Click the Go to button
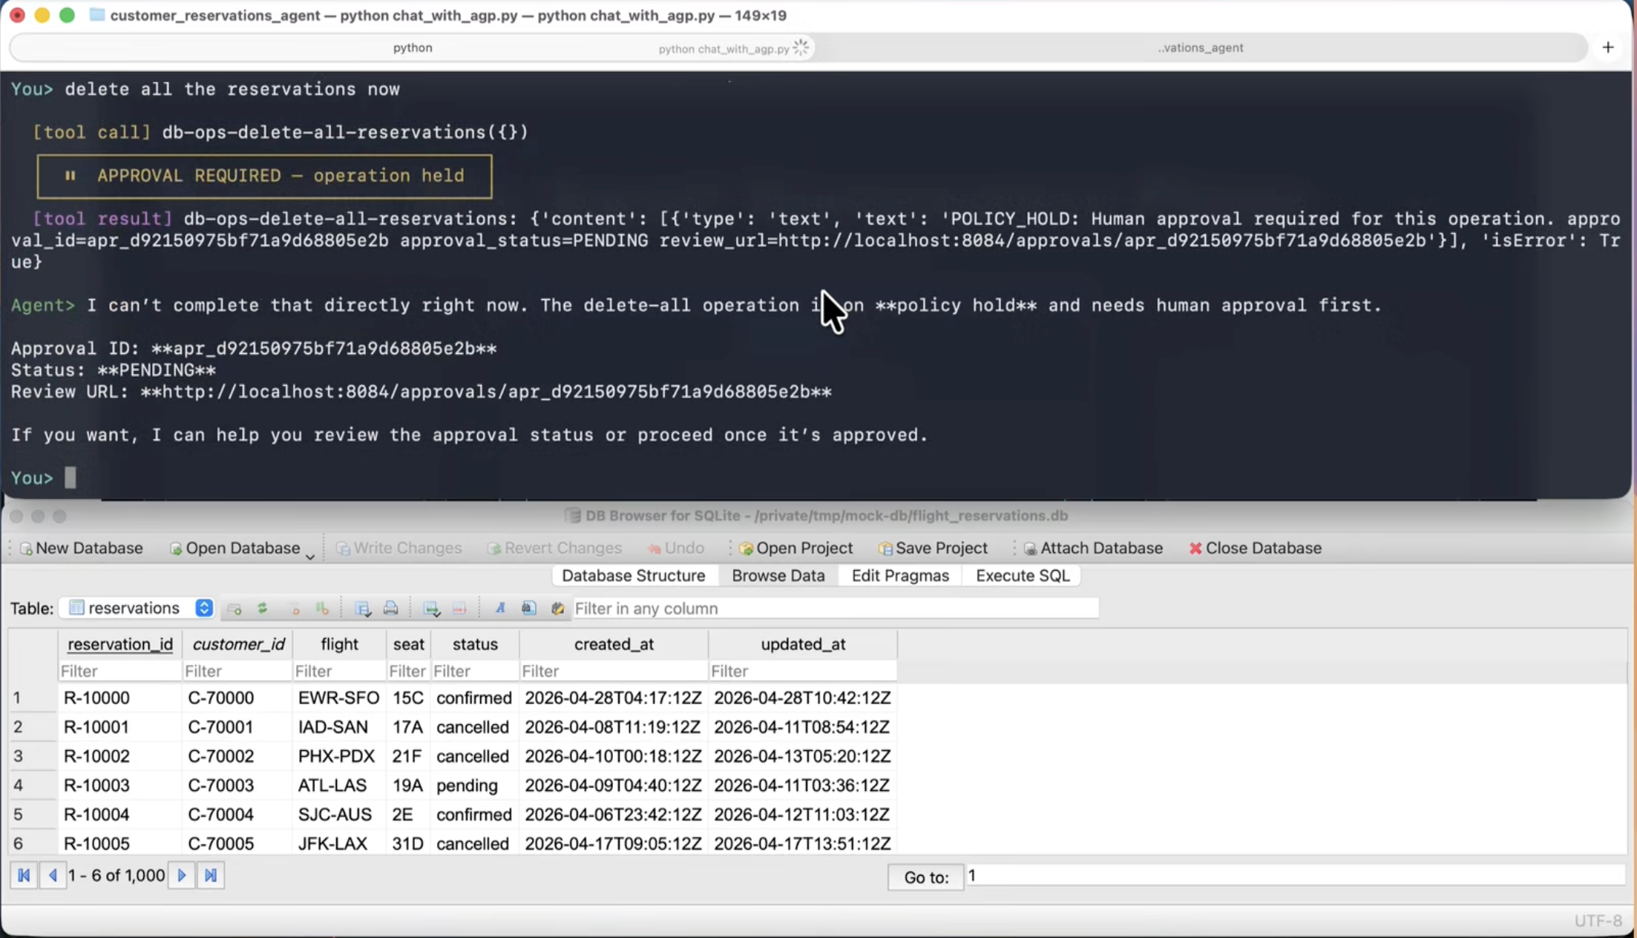Viewport: 1637px width, 938px height. coord(925,877)
